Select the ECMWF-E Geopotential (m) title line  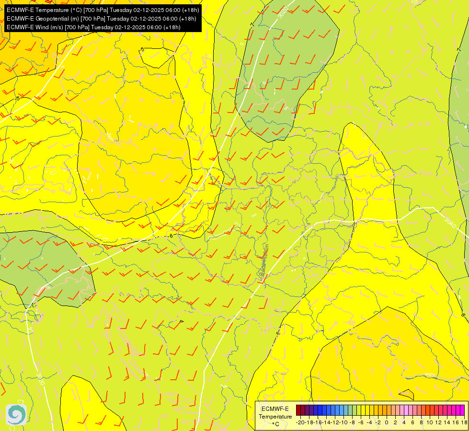pos(102,19)
